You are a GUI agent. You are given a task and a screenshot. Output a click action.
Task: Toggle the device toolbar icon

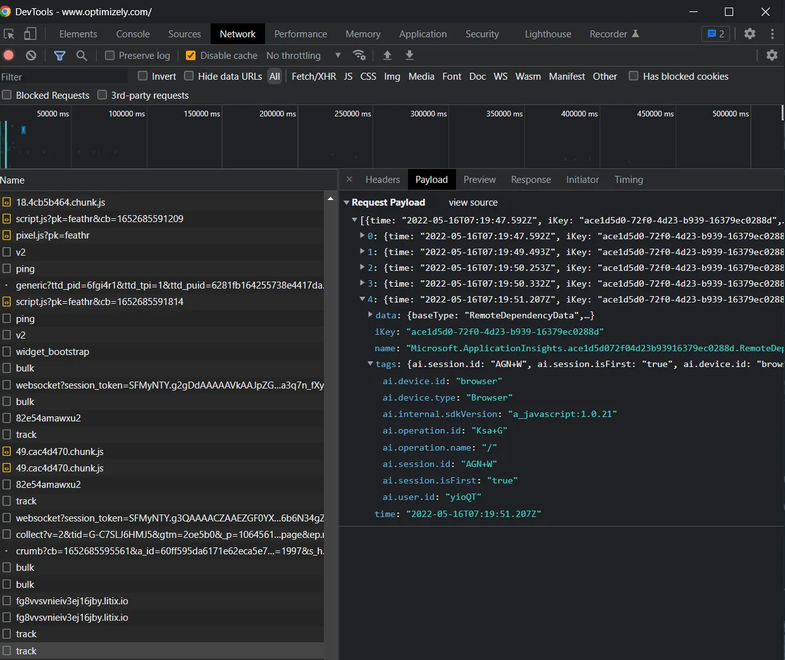tap(30, 34)
